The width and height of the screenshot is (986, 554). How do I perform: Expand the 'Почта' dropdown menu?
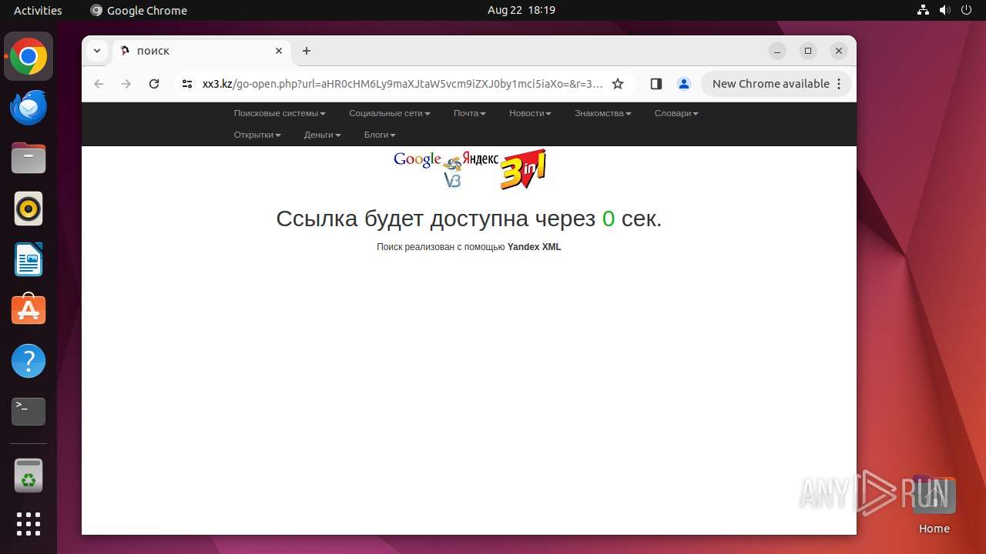(x=469, y=113)
